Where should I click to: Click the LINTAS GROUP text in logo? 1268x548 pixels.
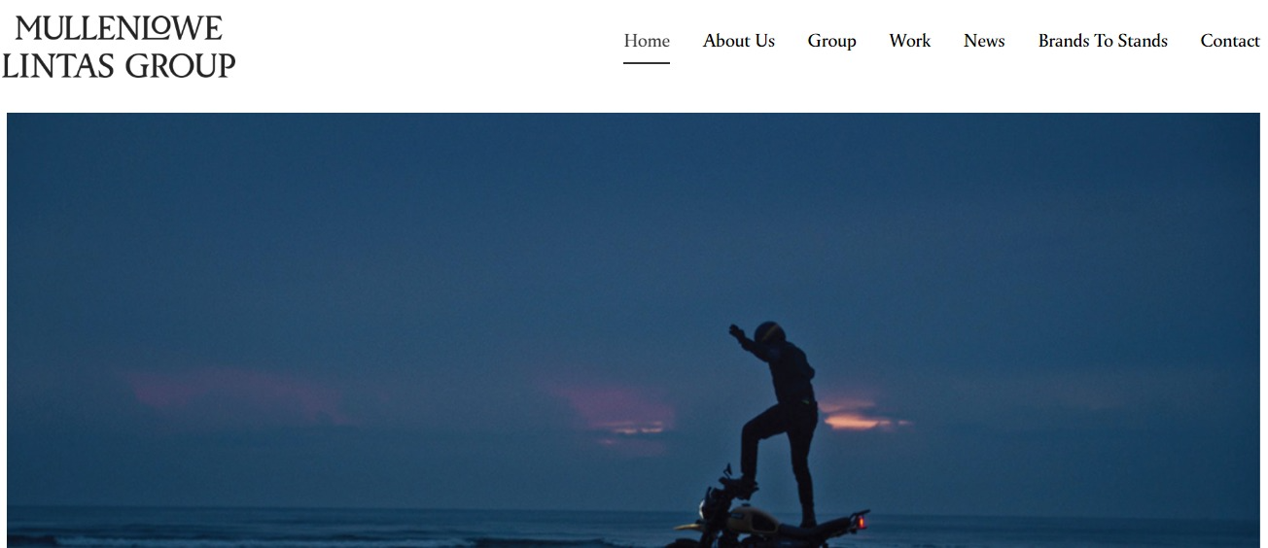click(x=119, y=65)
